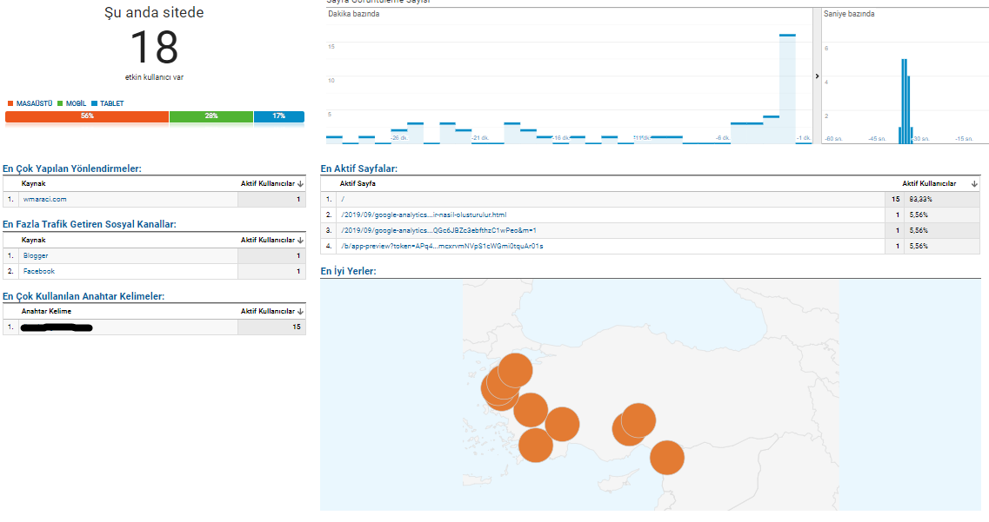Open the root "/" active page link
This screenshot has height=522, width=989.
click(x=343, y=199)
